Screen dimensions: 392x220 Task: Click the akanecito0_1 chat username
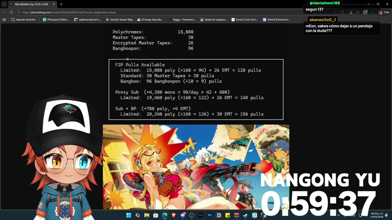[323, 20]
